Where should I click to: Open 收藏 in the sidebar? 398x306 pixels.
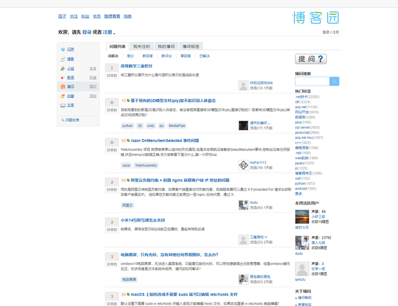pos(70,96)
